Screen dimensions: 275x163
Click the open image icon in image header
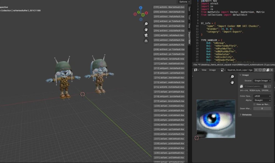tap(268, 70)
